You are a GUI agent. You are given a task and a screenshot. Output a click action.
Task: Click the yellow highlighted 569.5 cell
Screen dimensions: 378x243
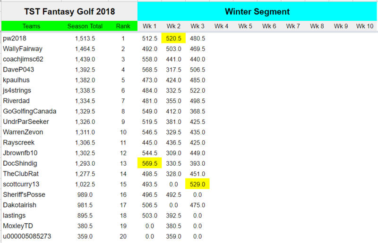[150, 163]
